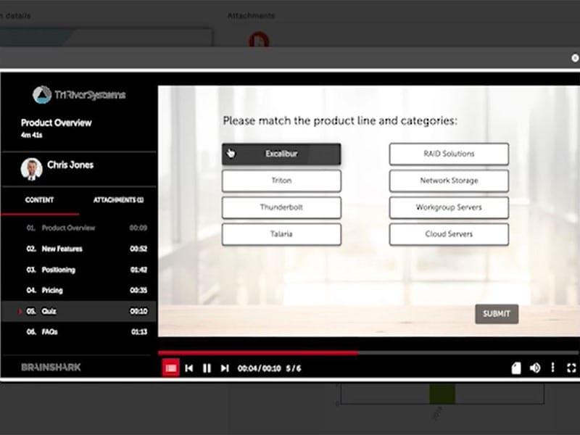Choose the RAID Solutions category
This screenshot has width=580, height=435.
point(449,154)
